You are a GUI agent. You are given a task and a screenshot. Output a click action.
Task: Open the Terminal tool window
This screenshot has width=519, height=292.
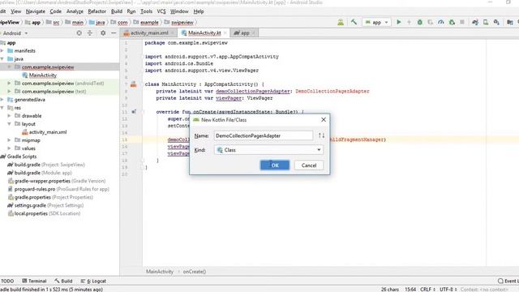click(x=34, y=281)
